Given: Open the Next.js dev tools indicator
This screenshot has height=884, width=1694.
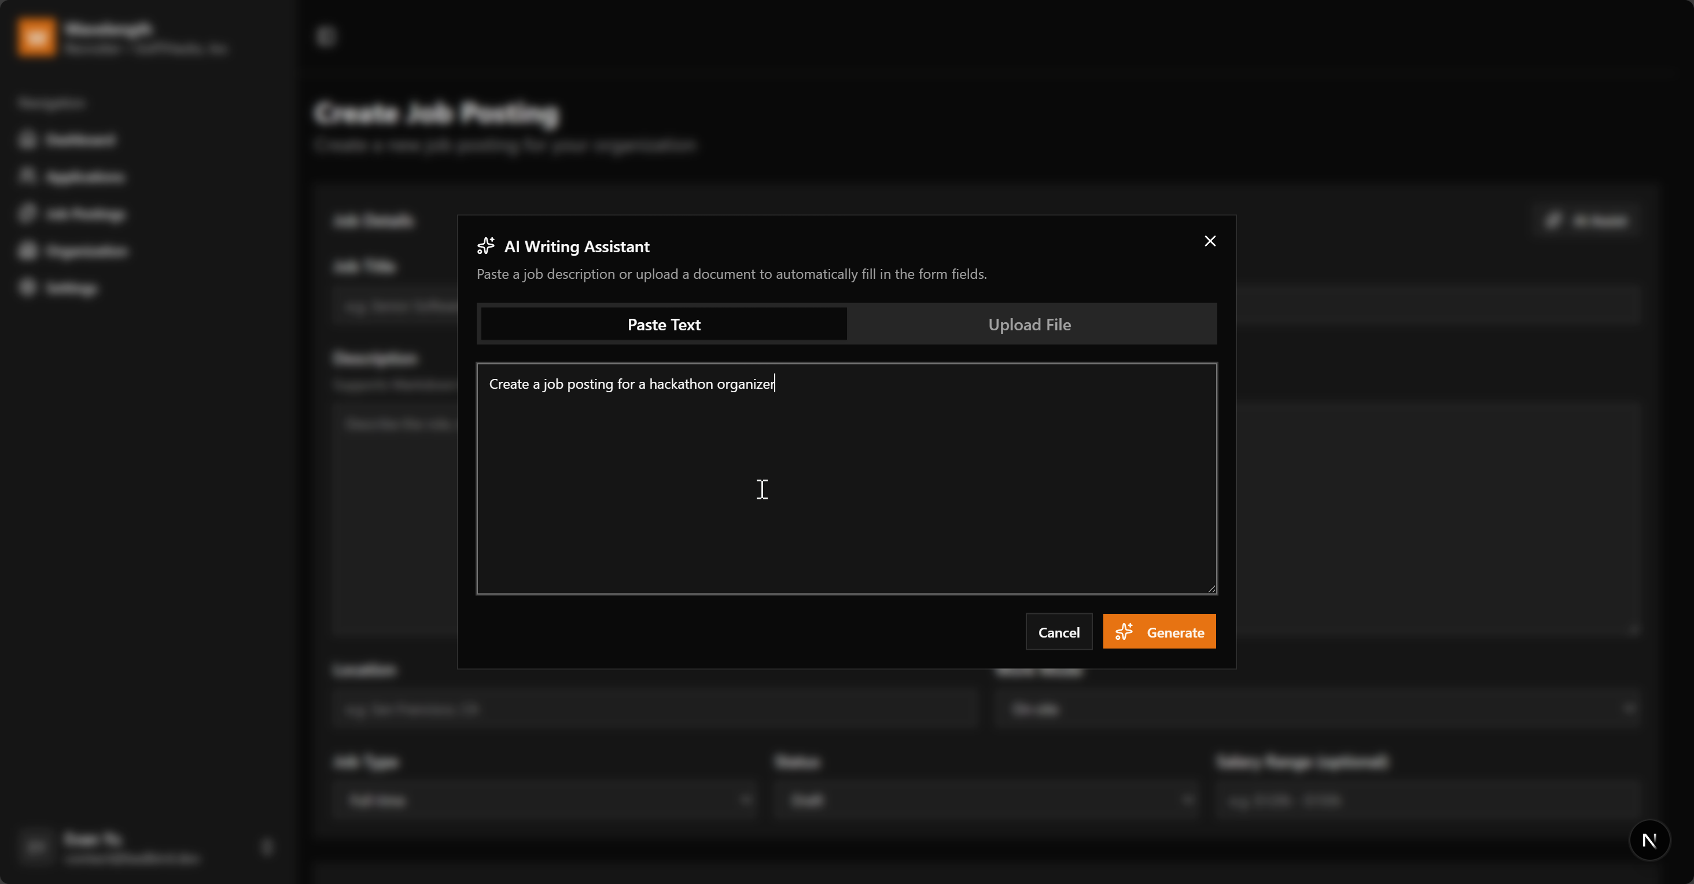Looking at the screenshot, I should coord(1649,840).
